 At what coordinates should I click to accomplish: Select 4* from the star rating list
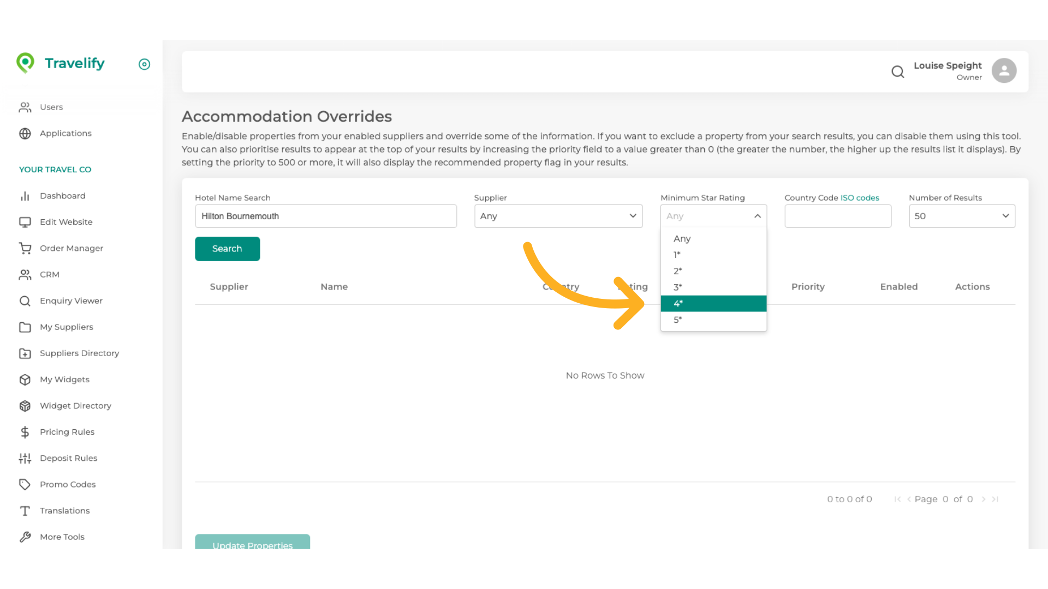coord(713,303)
